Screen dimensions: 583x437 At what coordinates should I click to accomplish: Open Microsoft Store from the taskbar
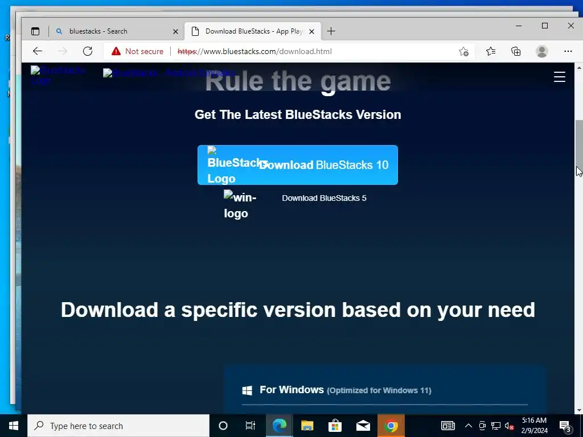[x=335, y=426]
